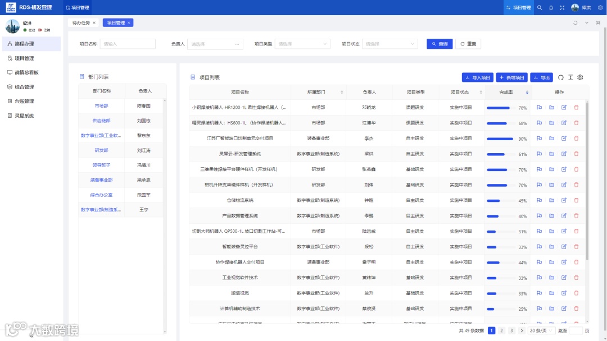Screen dimensions: 607x341
Task: Click flag icon in 搬运视觉 row
Action: click(539, 293)
